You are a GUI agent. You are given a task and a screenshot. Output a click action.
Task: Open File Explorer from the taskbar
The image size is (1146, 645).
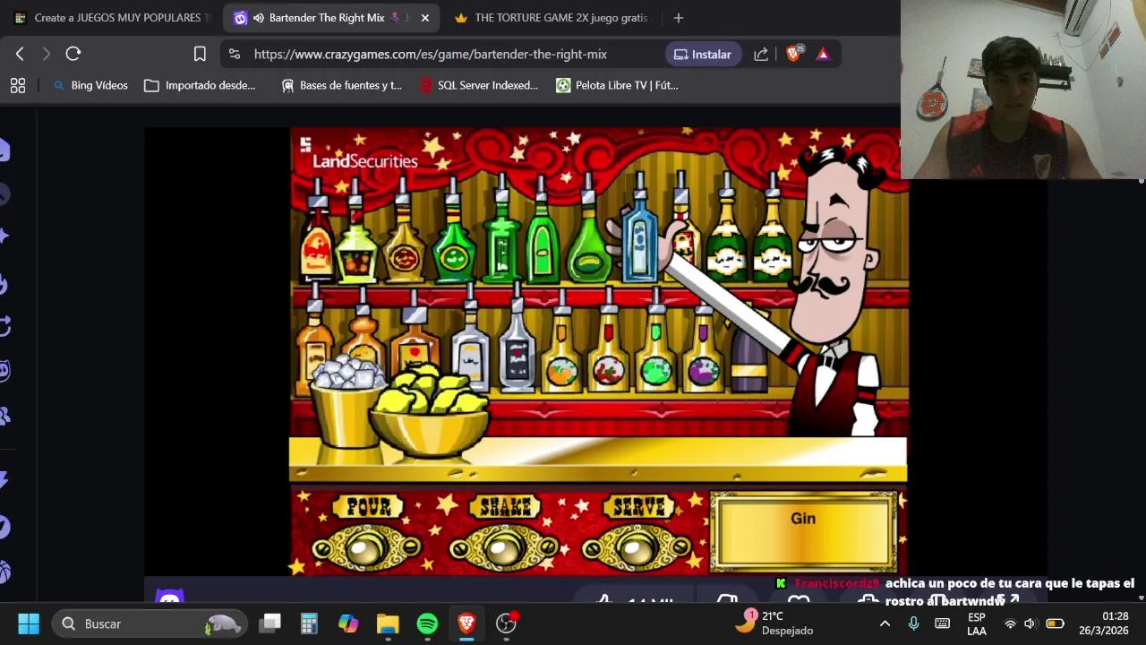(388, 623)
